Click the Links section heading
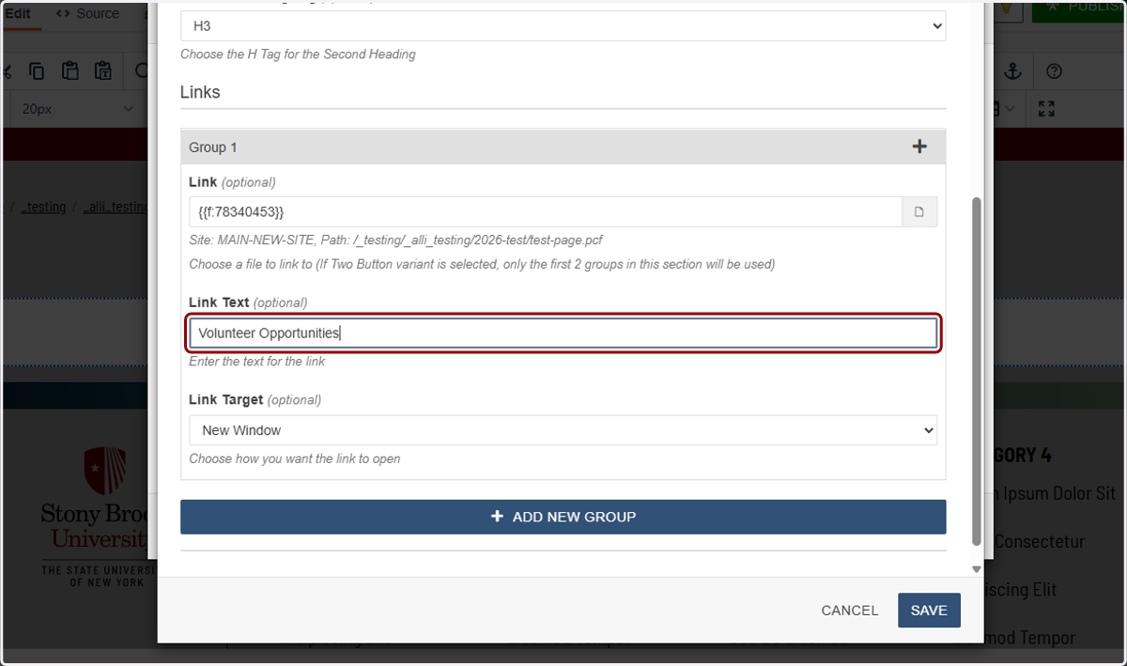The image size is (1127, 666). (x=200, y=92)
